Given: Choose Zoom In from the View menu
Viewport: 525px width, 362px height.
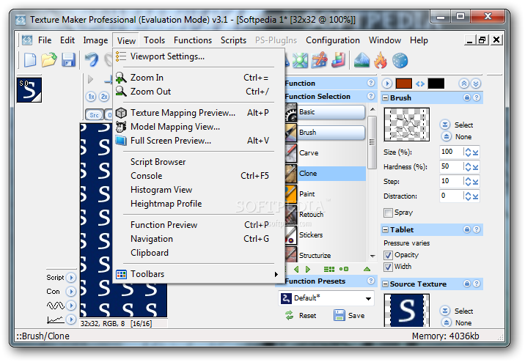Looking at the screenshot, I should 199,78.
